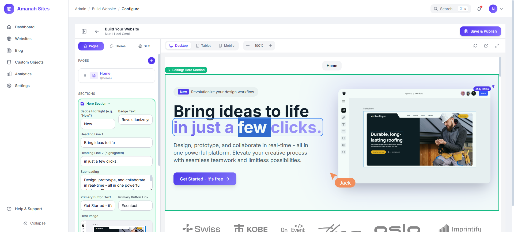Open Analytics in the sidebar
The width and height of the screenshot is (514, 232).
click(x=23, y=74)
